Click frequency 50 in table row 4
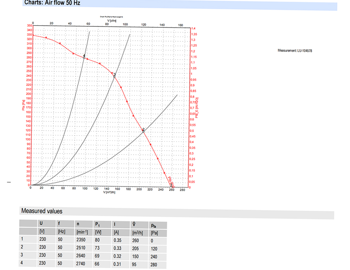This screenshot has width=350, height=270. tap(60, 263)
